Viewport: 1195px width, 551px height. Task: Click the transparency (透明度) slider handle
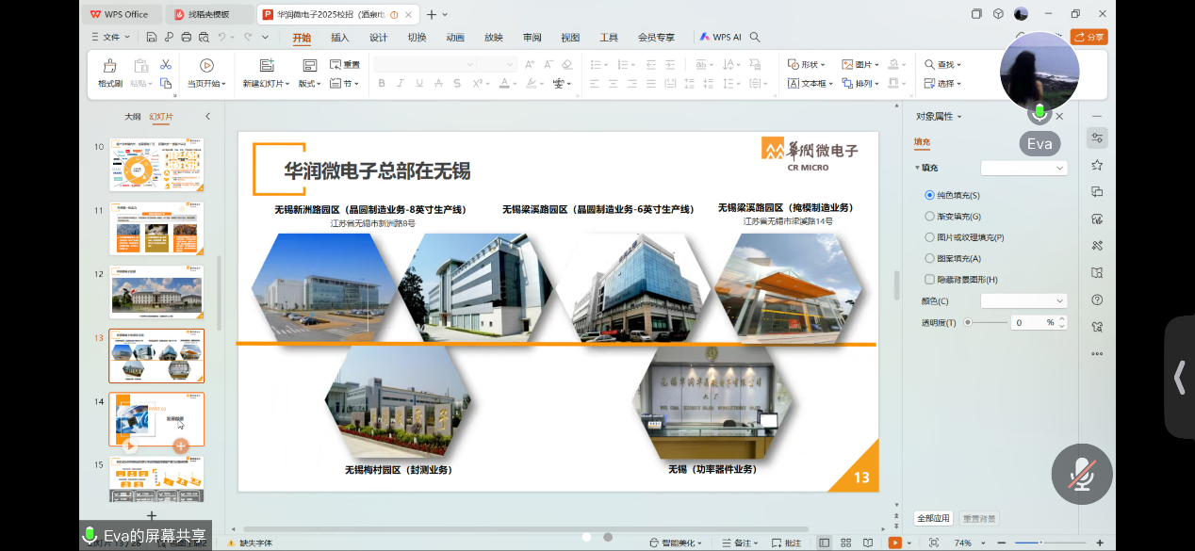pyautogui.click(x=968, y=322)
